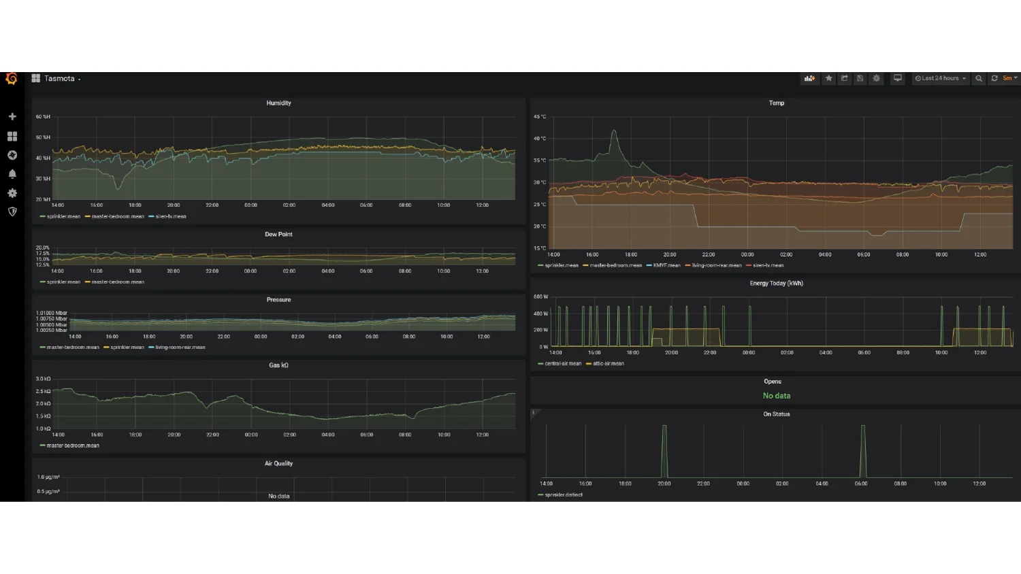Click the dashboard grid icon beside Tasmota

point(36,79)
